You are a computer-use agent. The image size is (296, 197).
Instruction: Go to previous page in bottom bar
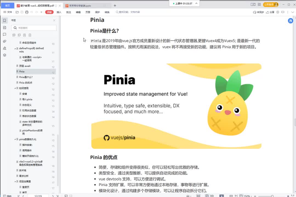click(x=23, y=196)
